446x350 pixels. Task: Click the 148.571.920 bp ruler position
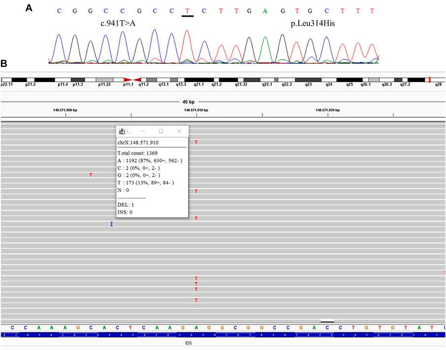tap(328, 110)
